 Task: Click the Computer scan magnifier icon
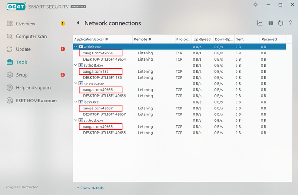pos(9,36)
